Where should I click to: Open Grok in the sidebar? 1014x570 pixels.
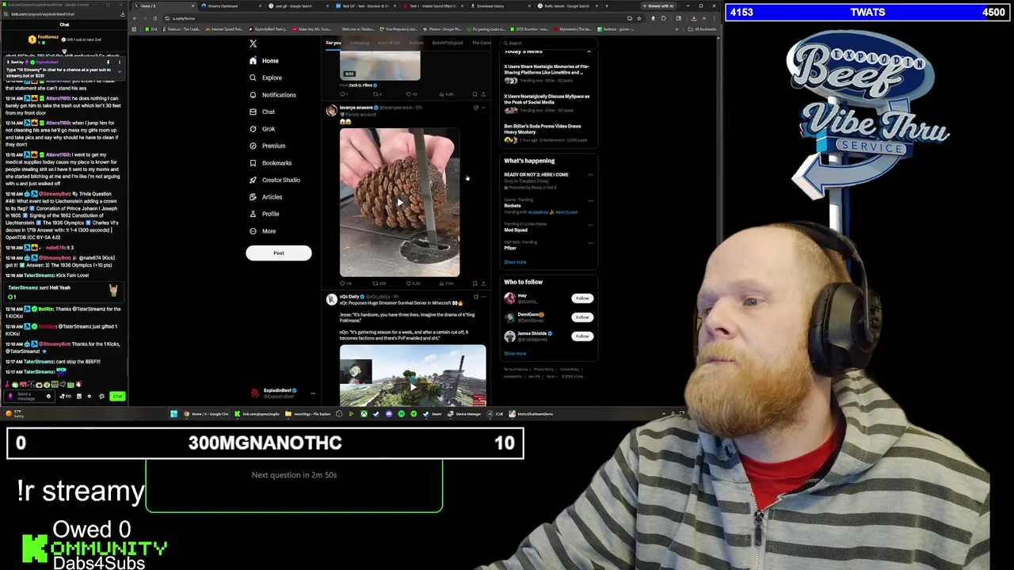pos(262,129)
